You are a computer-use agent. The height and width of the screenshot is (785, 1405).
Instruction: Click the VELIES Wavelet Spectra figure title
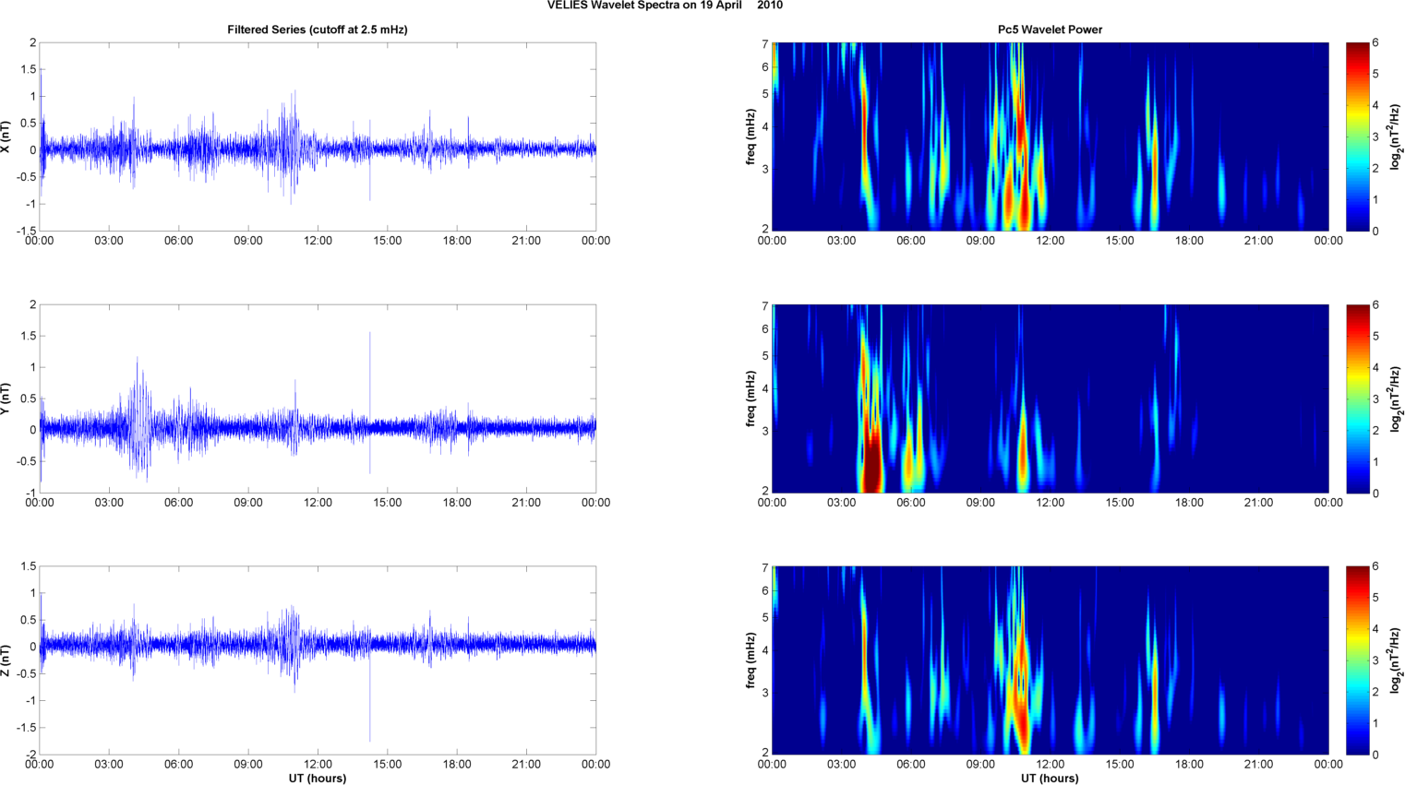coord(665,6)
